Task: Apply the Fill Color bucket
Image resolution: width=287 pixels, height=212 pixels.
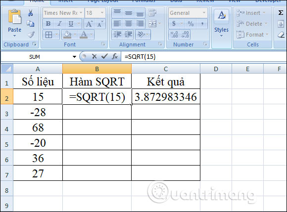Action: 67,35
